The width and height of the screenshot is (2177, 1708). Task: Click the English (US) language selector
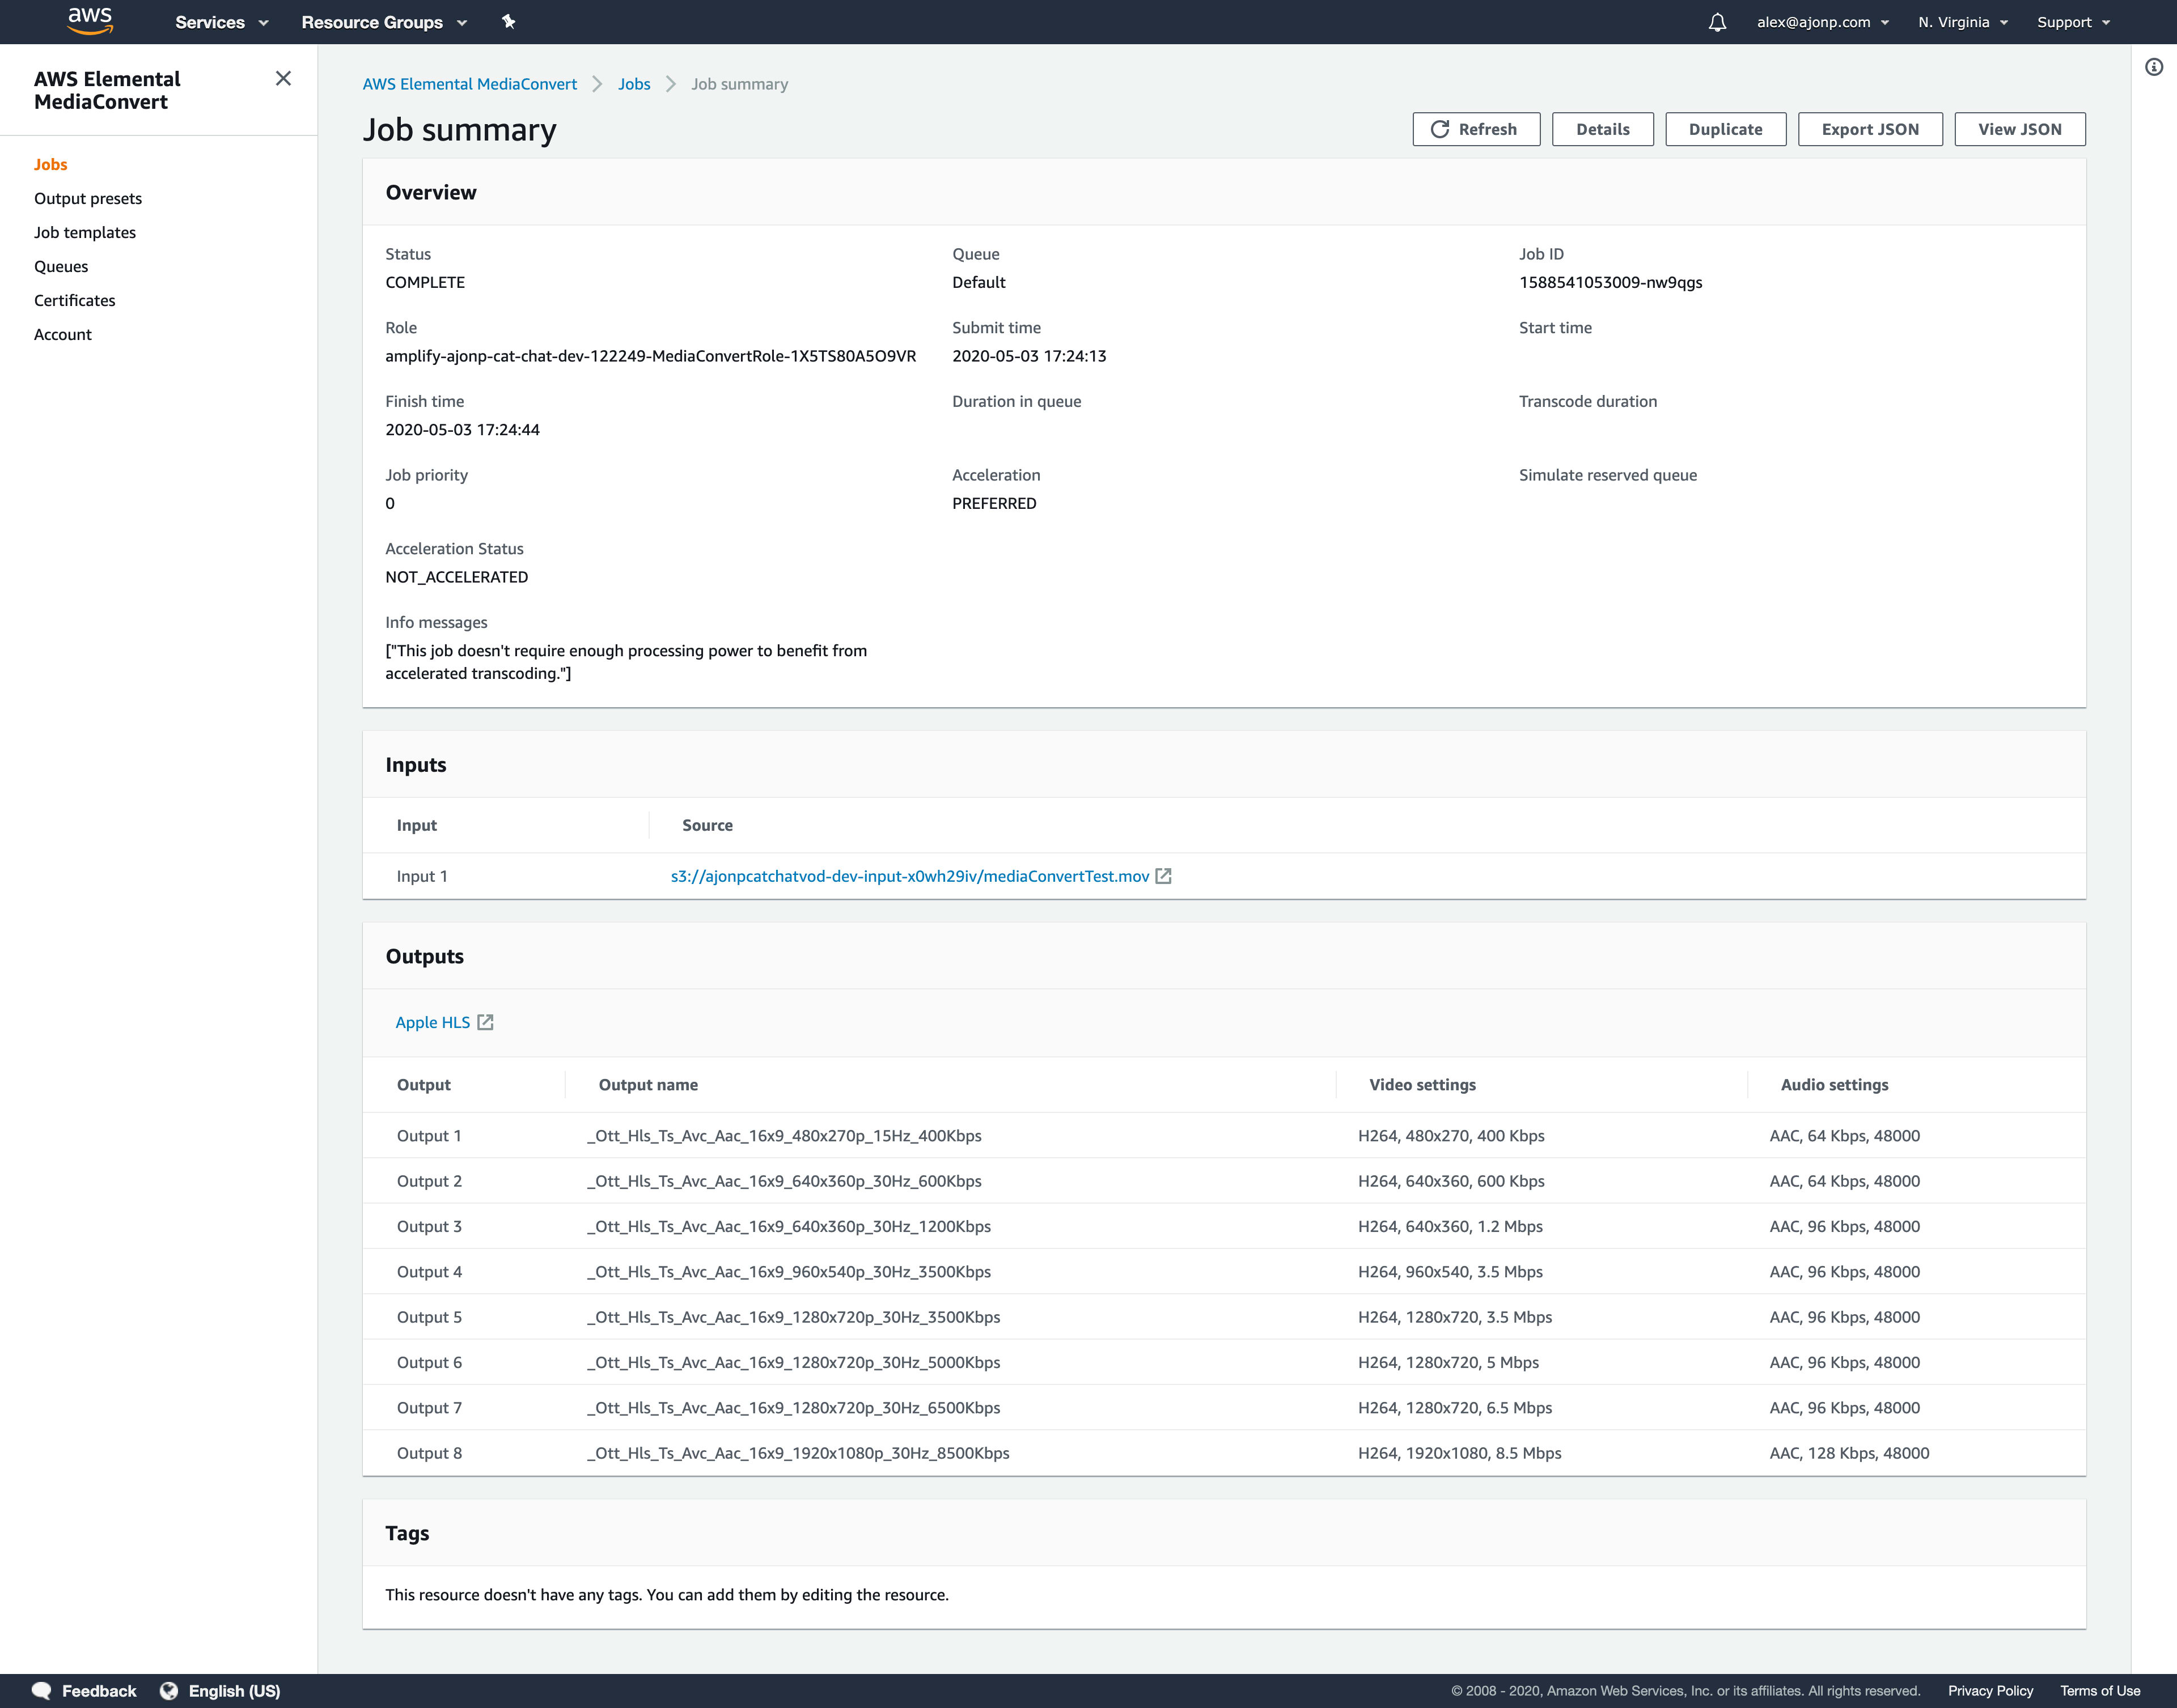234,1690
